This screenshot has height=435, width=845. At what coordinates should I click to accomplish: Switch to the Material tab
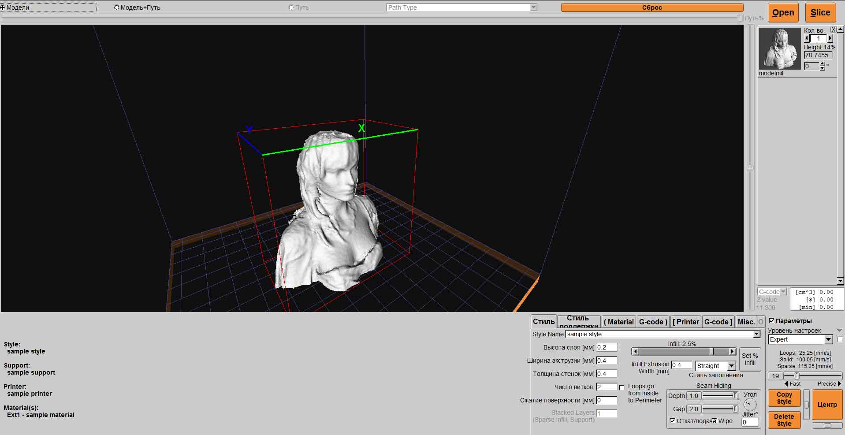point(619,322)
